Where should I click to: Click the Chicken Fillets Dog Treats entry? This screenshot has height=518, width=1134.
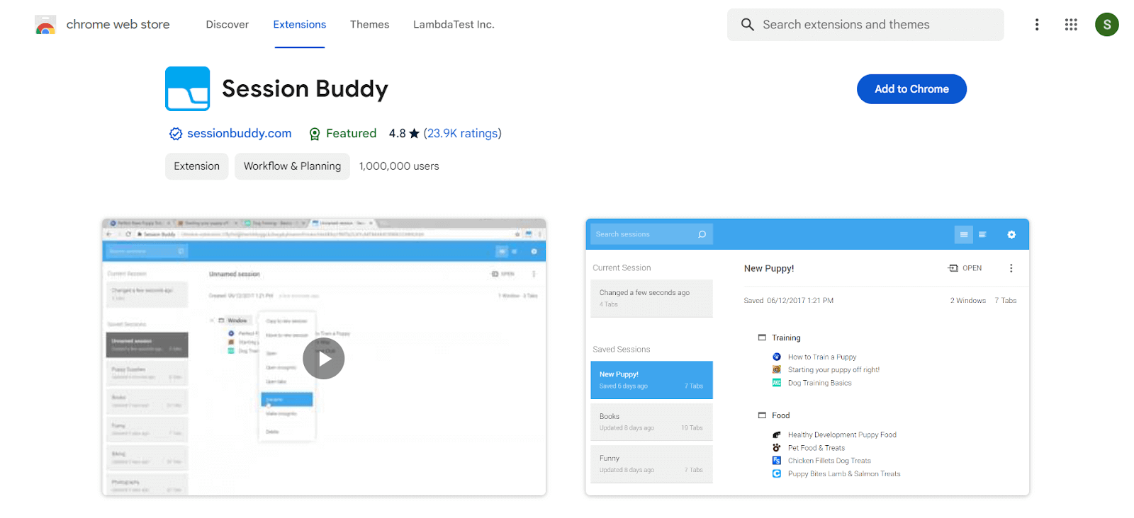[829, 461]
